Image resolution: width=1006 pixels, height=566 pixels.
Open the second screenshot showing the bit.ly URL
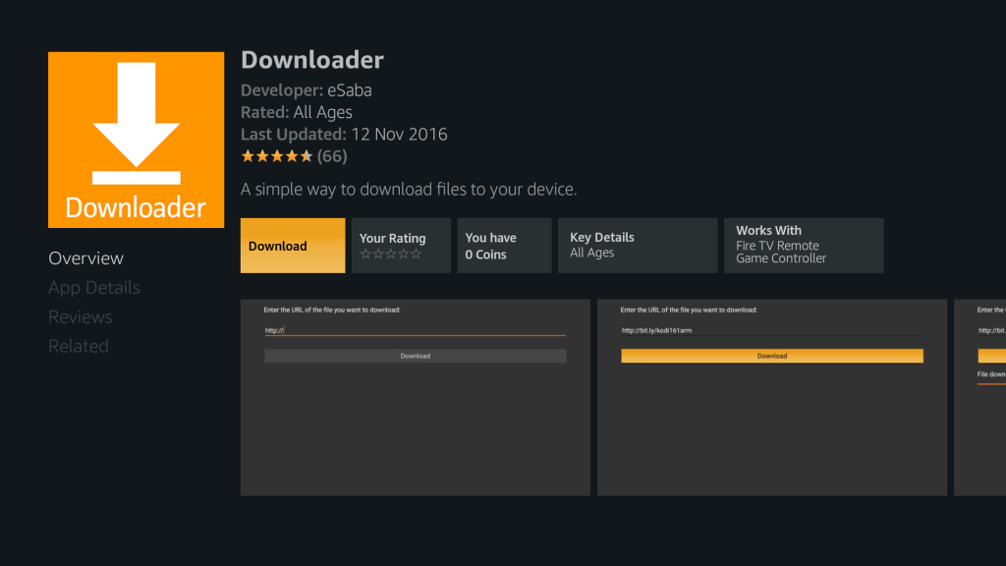click(x=772, y=397)
